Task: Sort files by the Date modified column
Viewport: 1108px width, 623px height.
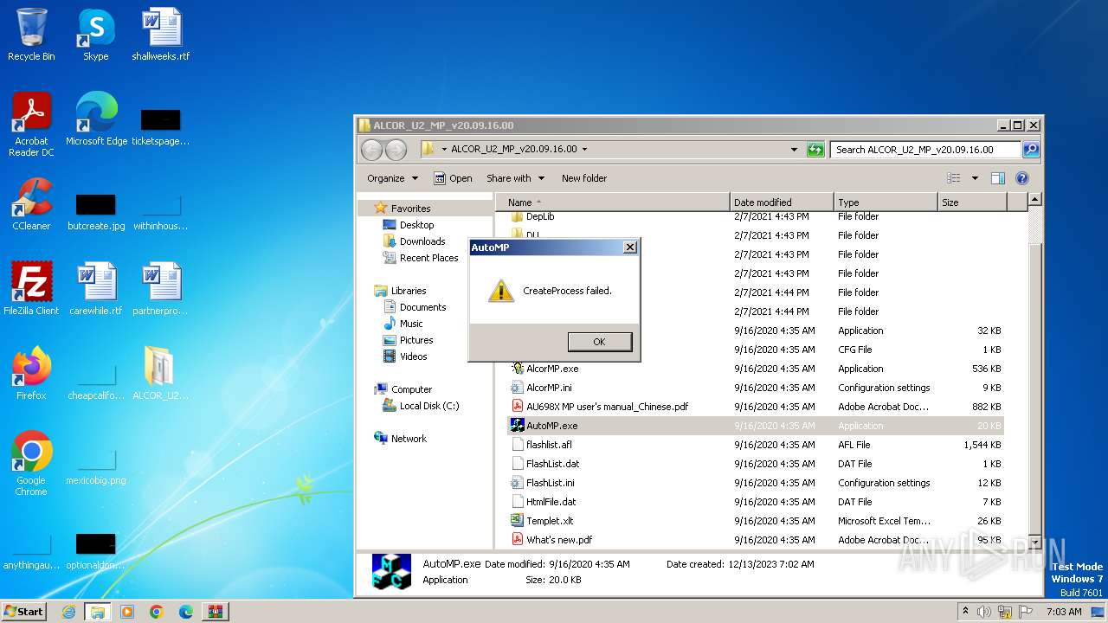Action: (781, 202)
